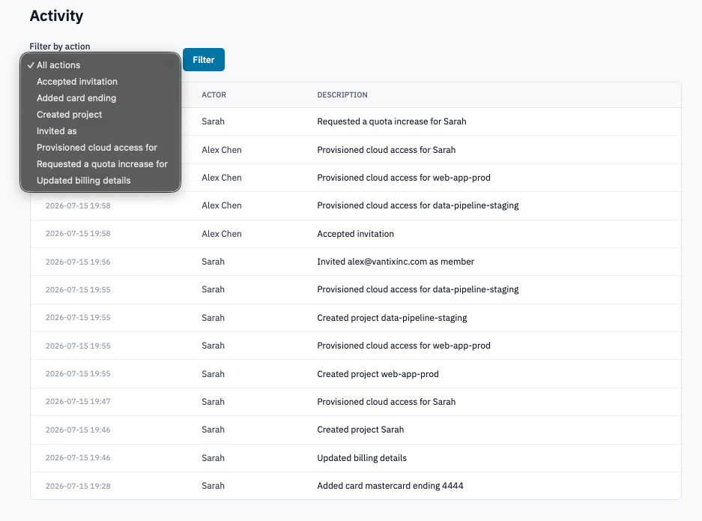
Task: Click Sarah's "Provisioned cloud access for Sarah" description
Action: 386,402
